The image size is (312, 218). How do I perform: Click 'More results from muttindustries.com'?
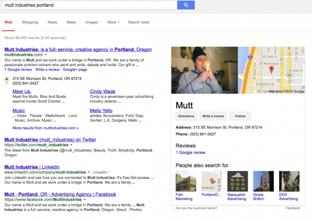(x=46, y=128)
